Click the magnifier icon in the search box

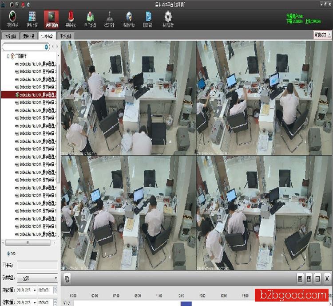pos(46,47)
